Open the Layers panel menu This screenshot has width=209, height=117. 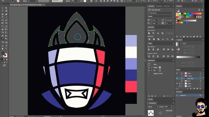pos(203,70)
